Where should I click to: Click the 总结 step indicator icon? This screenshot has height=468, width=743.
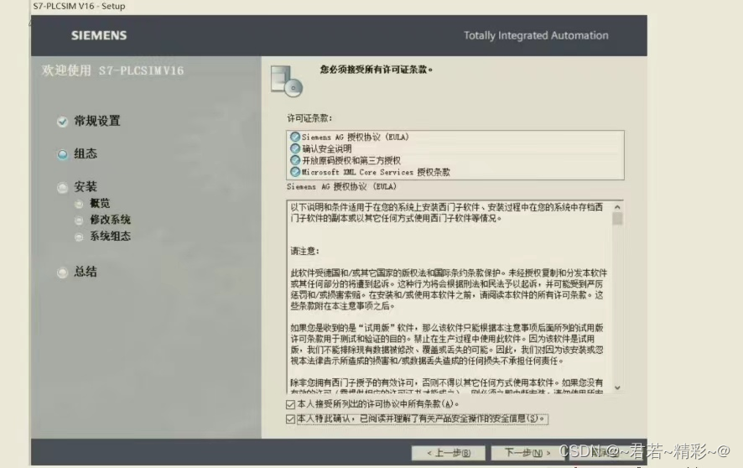tap(63, 273)
